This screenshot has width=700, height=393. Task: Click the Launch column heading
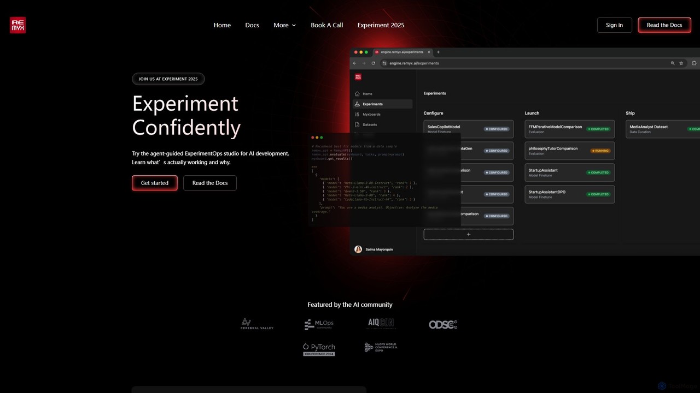[x=532, y=113]
